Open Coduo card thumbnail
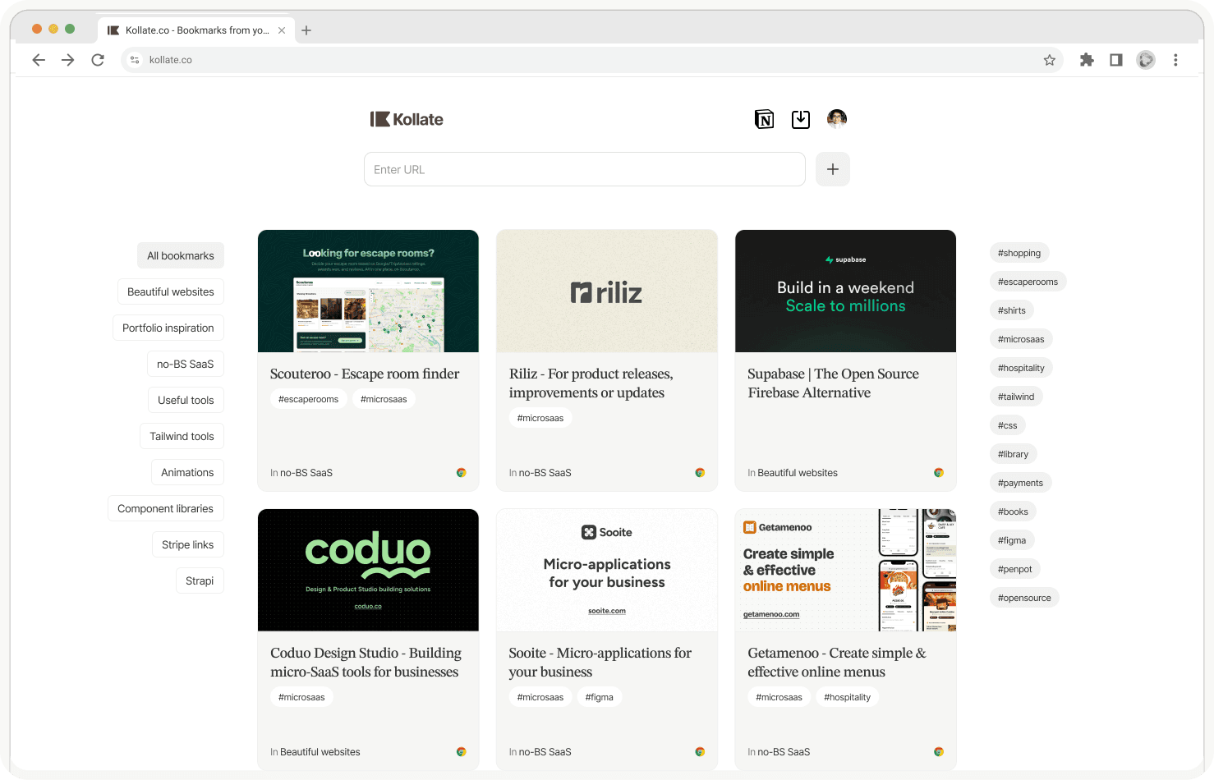 coord(368,570)
